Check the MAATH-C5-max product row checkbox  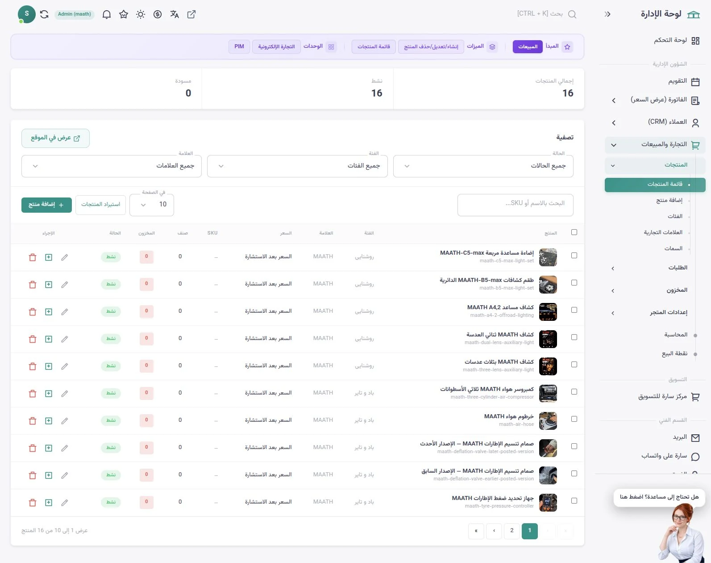574,256
